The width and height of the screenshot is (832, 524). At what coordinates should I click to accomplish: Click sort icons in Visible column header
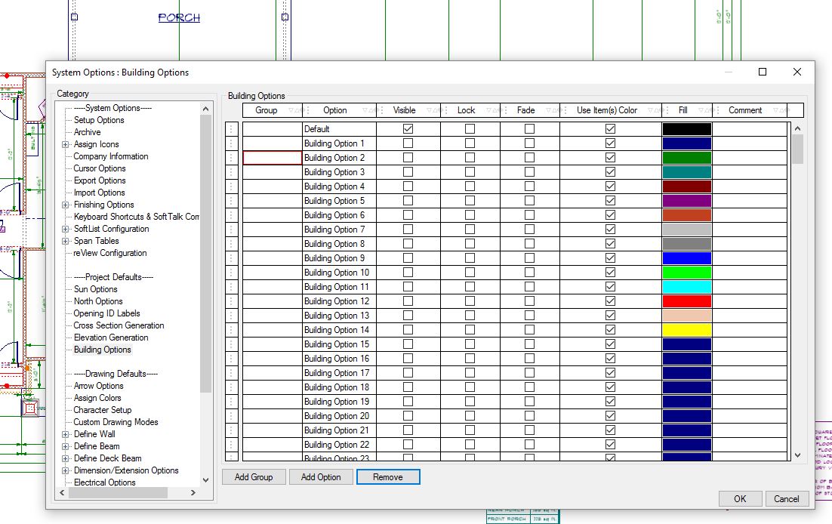pos(431,110)
